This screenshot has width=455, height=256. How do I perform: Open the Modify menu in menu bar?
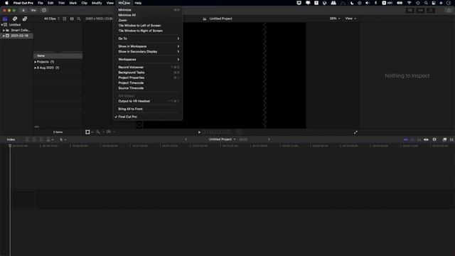click(x=97, y=3)
